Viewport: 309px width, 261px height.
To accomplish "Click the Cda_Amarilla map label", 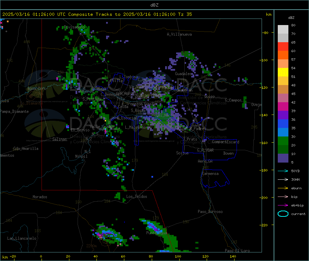I will tap(26, 149).
